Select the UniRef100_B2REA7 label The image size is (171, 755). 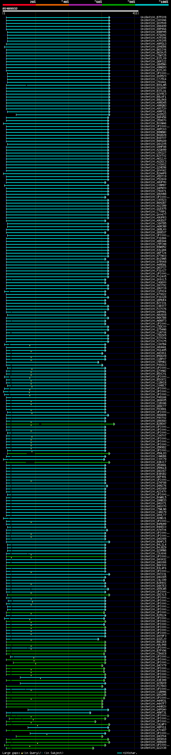[153, 424]
